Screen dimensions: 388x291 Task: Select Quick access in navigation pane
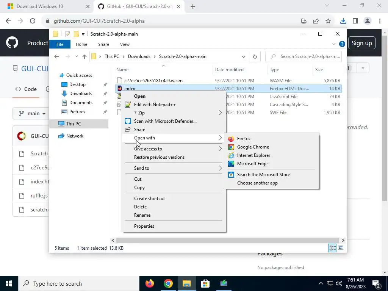pos(79,75)
